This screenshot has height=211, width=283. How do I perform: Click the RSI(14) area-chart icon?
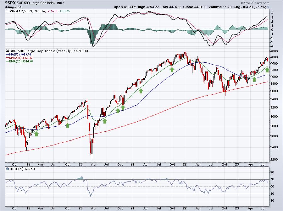coord(8,169)
